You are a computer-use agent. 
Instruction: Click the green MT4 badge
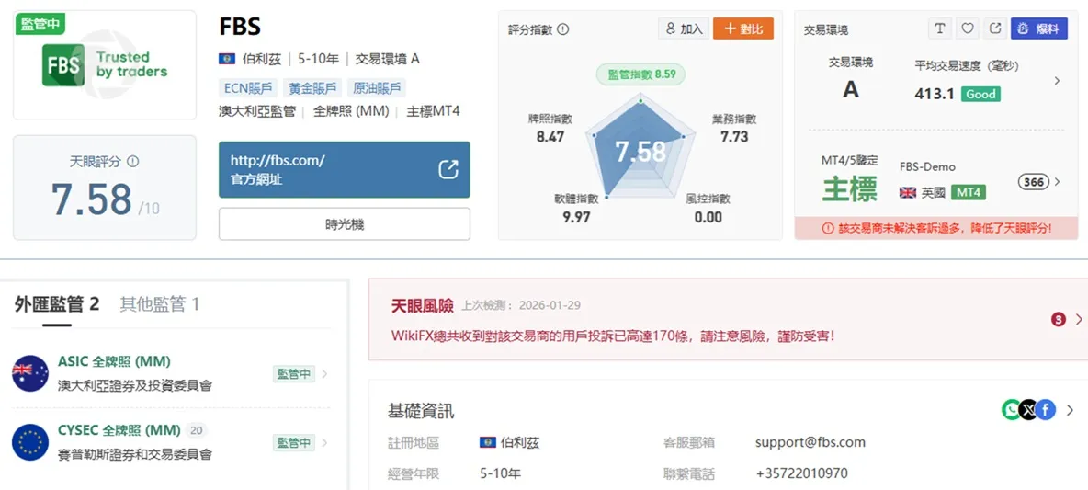[x=968, y=192]
